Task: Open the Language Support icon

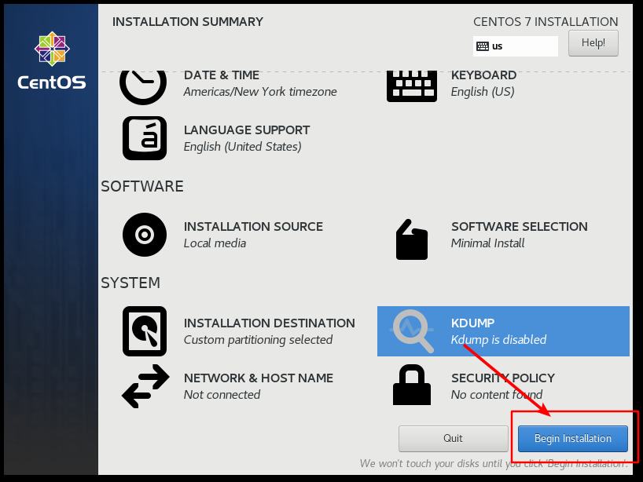Action: point(145,138)
